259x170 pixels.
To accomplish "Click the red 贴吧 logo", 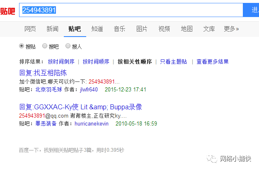I will (7, 11).
